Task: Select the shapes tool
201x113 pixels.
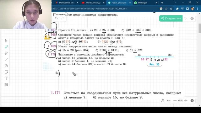Action: pos(6,66)
